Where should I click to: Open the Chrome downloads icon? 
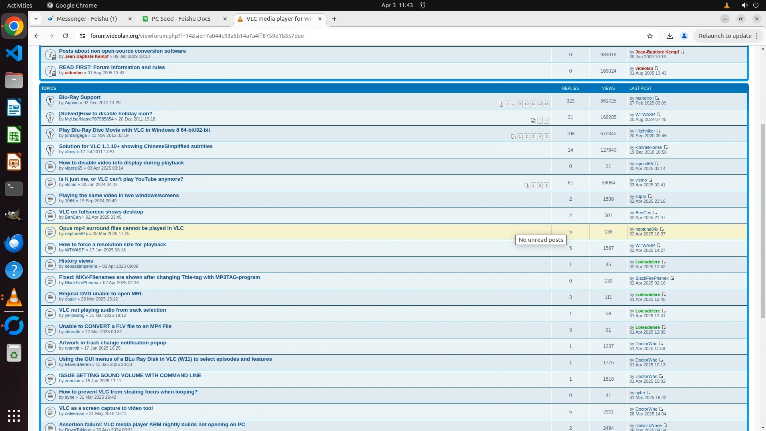[670, 36]
